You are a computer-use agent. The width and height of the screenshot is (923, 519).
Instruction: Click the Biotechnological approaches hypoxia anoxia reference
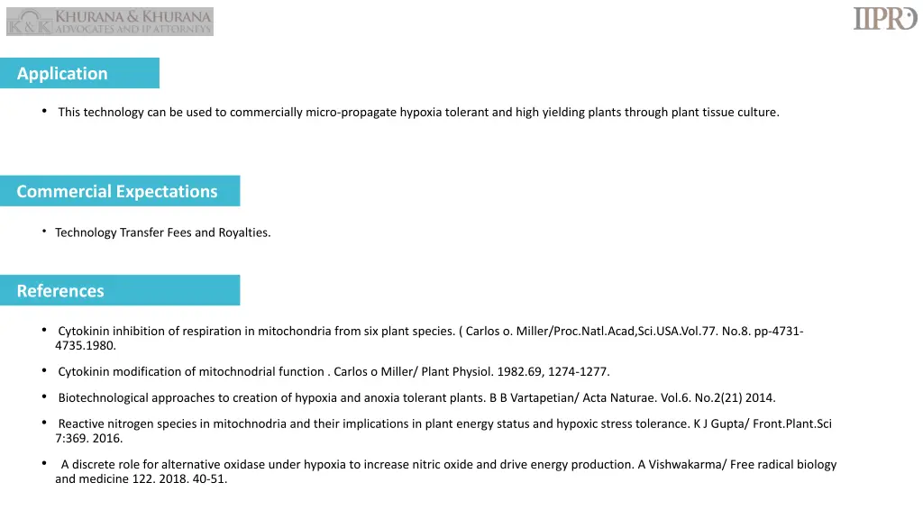click(416, 397)
